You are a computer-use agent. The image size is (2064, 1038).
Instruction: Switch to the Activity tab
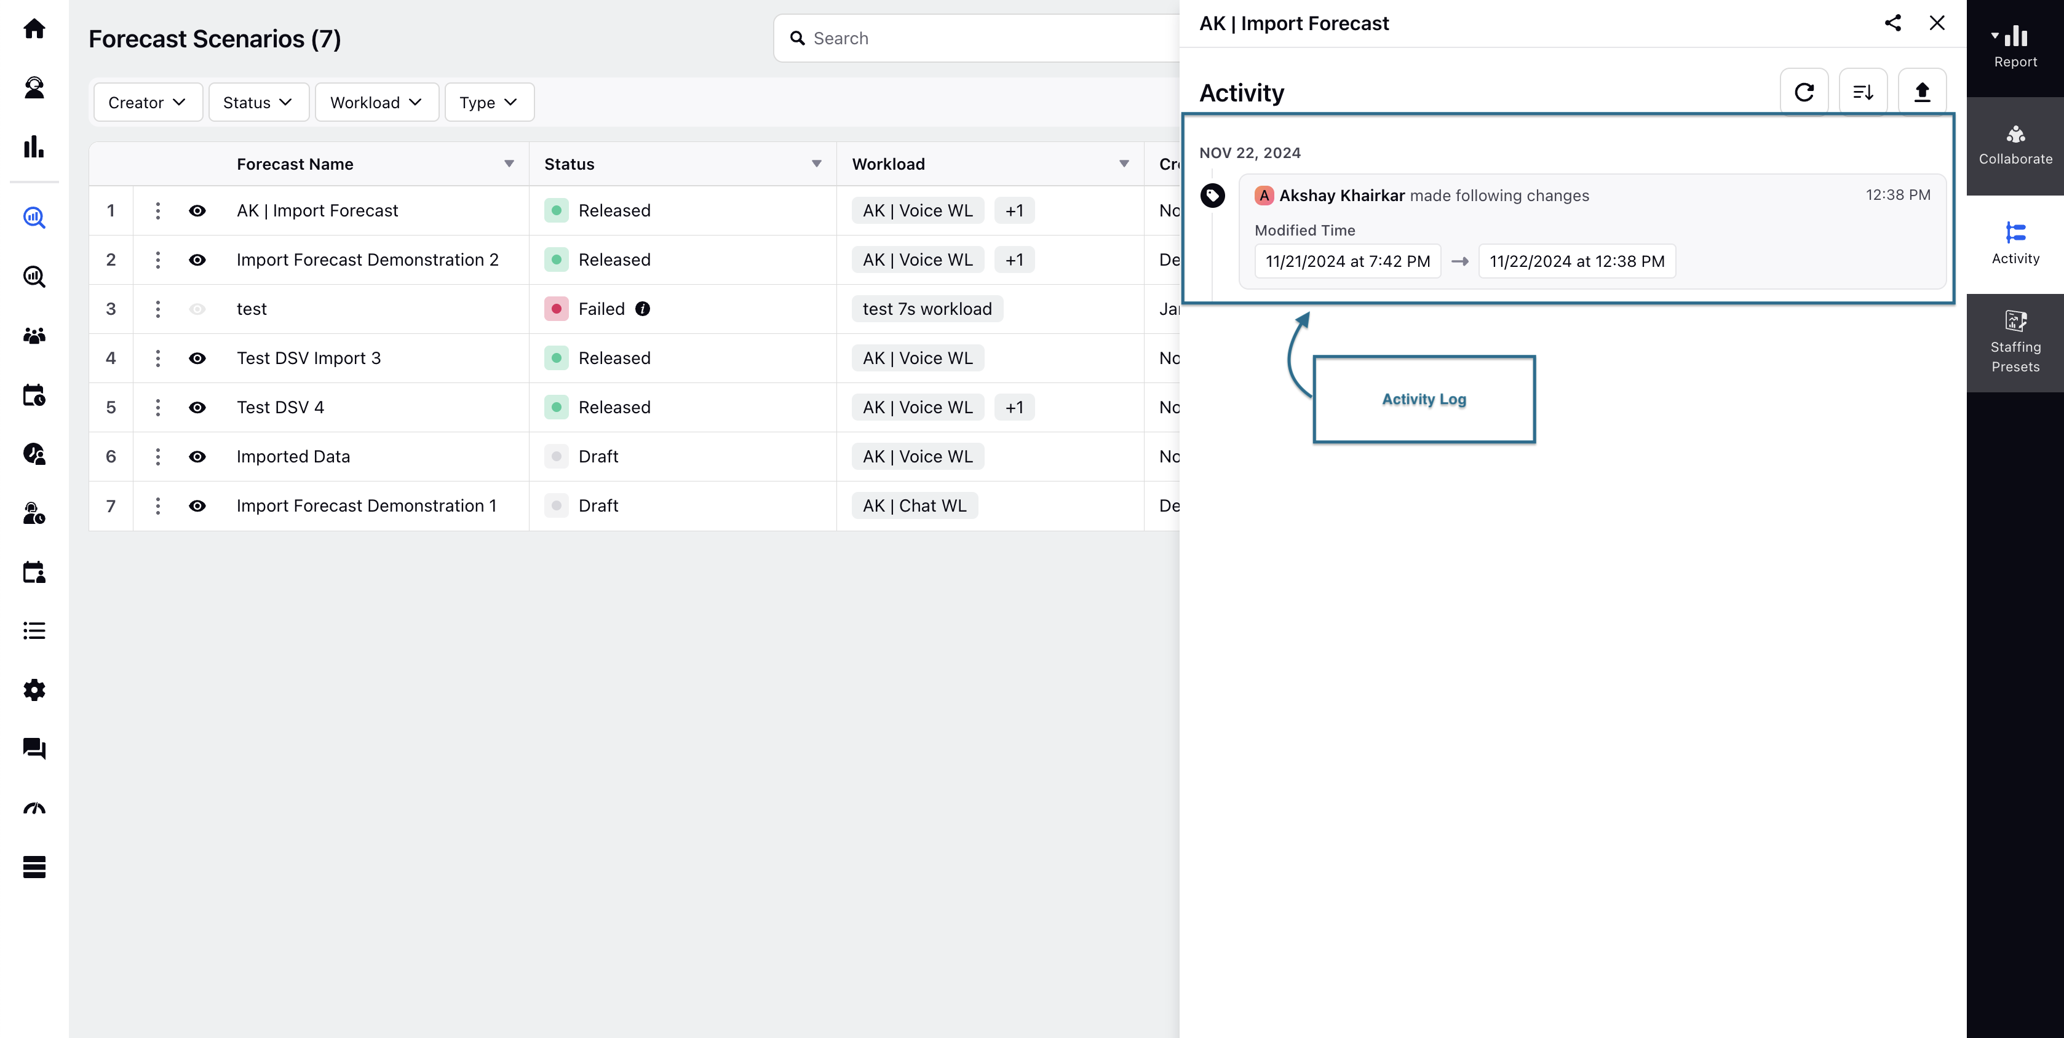coord(2015,244)
